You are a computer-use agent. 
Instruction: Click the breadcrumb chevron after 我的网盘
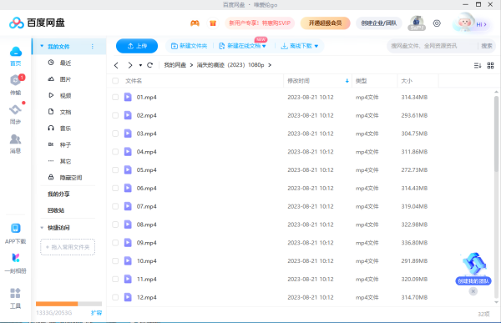(x=191, y=65)
